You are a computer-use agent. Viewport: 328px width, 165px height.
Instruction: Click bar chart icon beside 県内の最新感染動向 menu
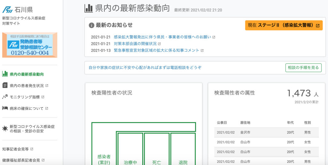(5, 74)
